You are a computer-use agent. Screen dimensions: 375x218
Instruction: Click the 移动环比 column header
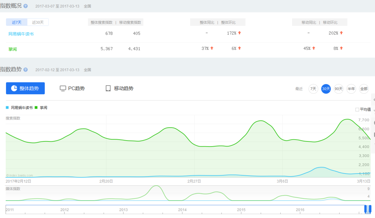click(x=330, y=22)
